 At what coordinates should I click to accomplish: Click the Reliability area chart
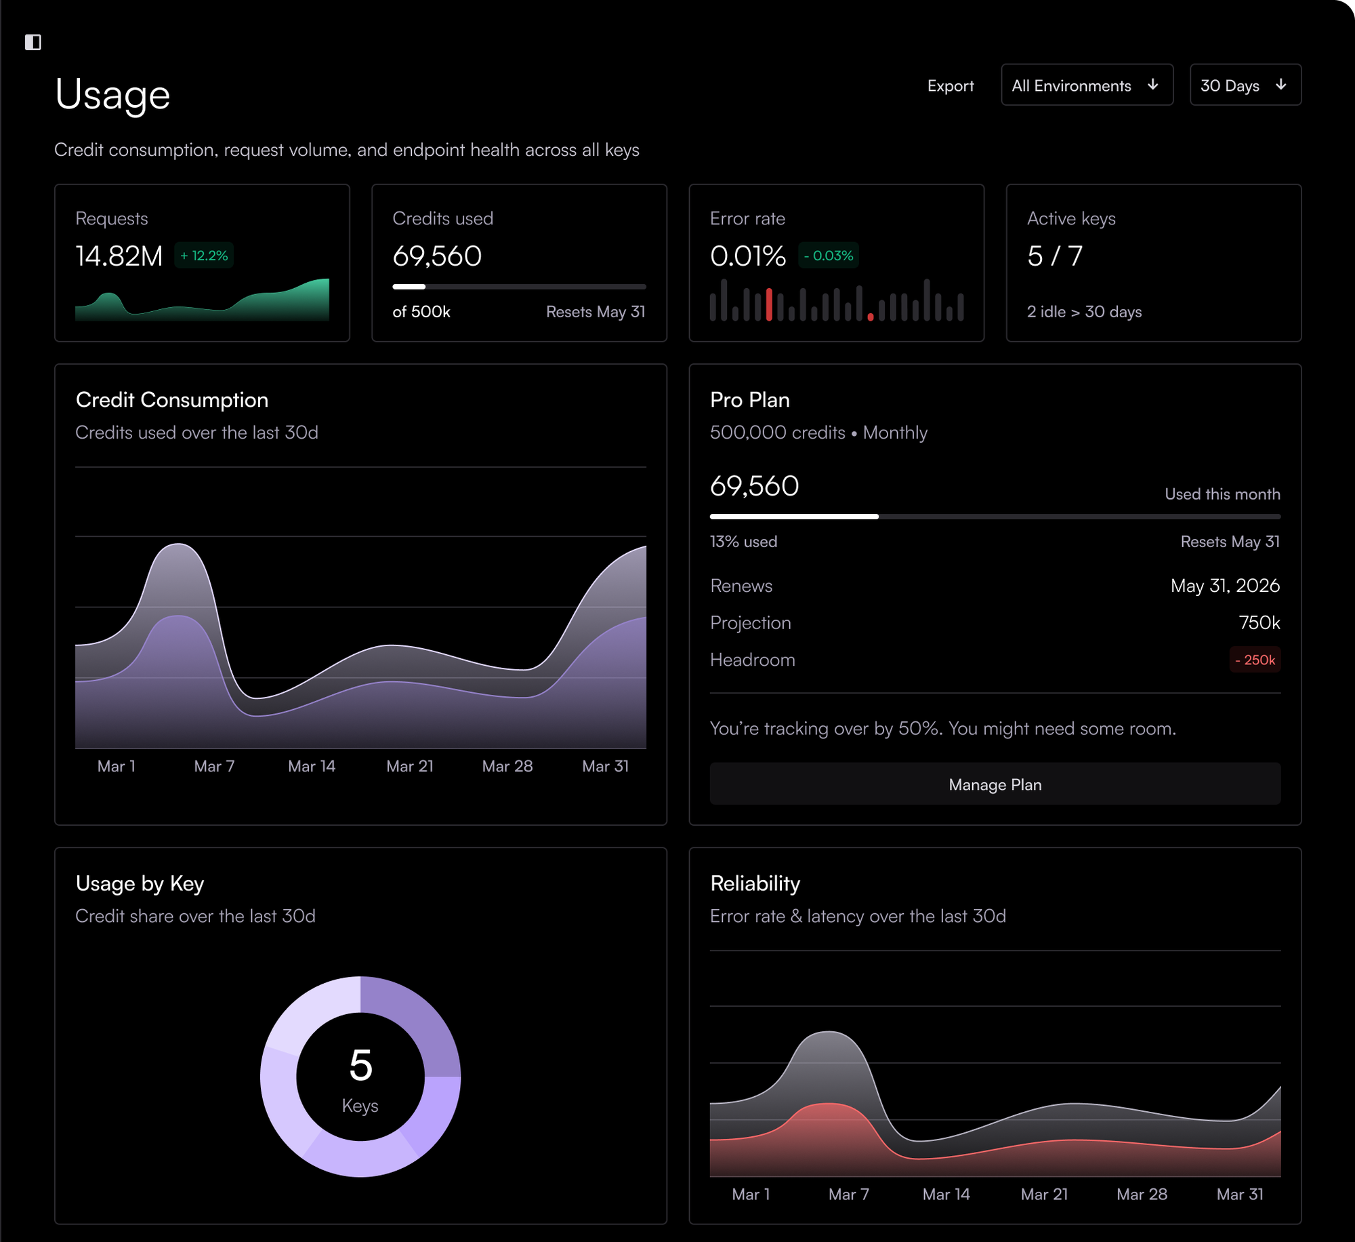click(x=995, y=1063)
